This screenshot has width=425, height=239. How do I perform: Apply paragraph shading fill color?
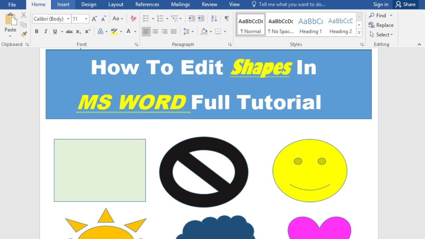coord(204,32)
